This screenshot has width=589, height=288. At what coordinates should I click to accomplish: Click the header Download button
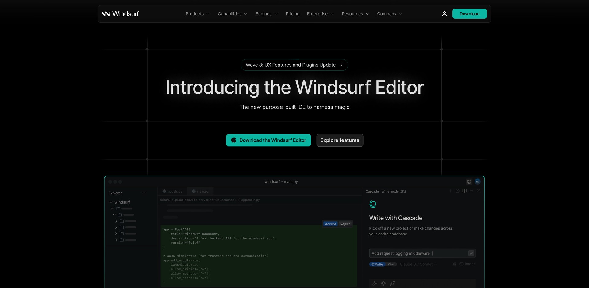pos(469,14)
